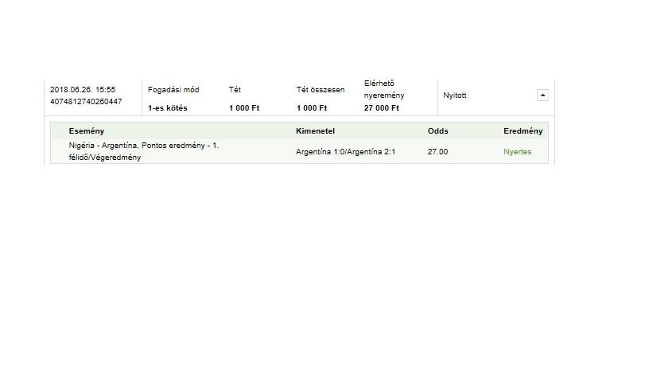Click the 1-es kötés bet mode
The image size is (649, 366).
point(168,107)
